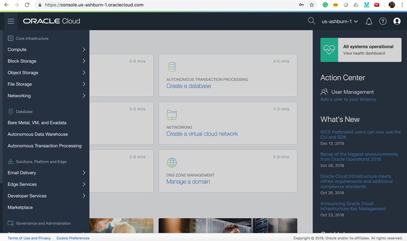Click the green health heartbeat icon
Screen dimensions: 407x241
click(329, 50)
